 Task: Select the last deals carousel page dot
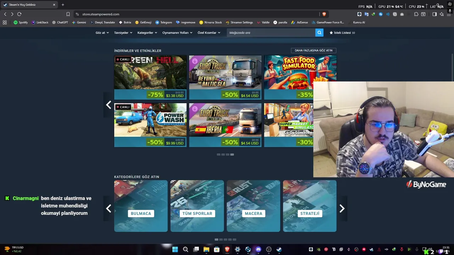[x=232, y=154]
